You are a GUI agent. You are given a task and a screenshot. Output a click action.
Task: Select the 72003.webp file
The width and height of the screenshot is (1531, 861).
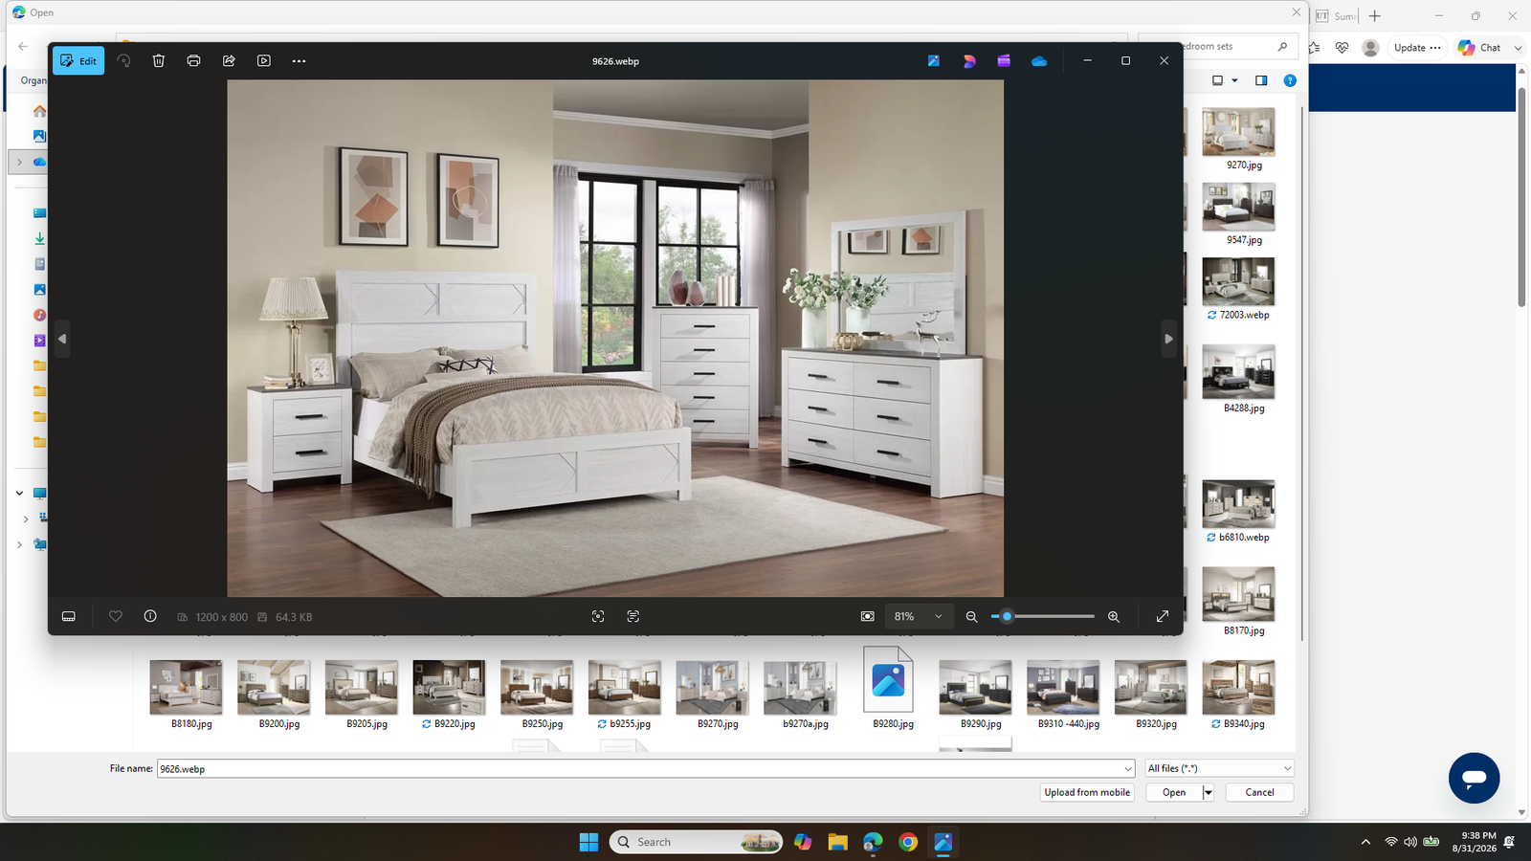click(1239, 290)
